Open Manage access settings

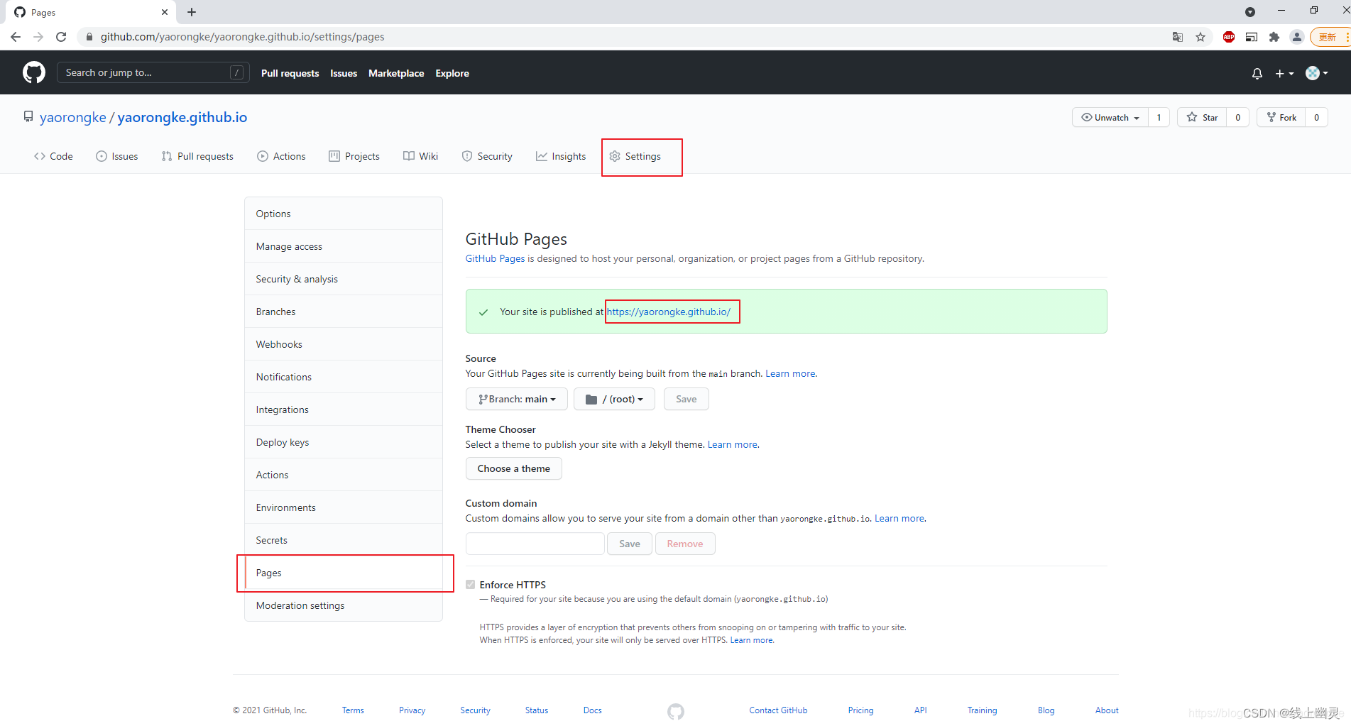tap(344, 246)
